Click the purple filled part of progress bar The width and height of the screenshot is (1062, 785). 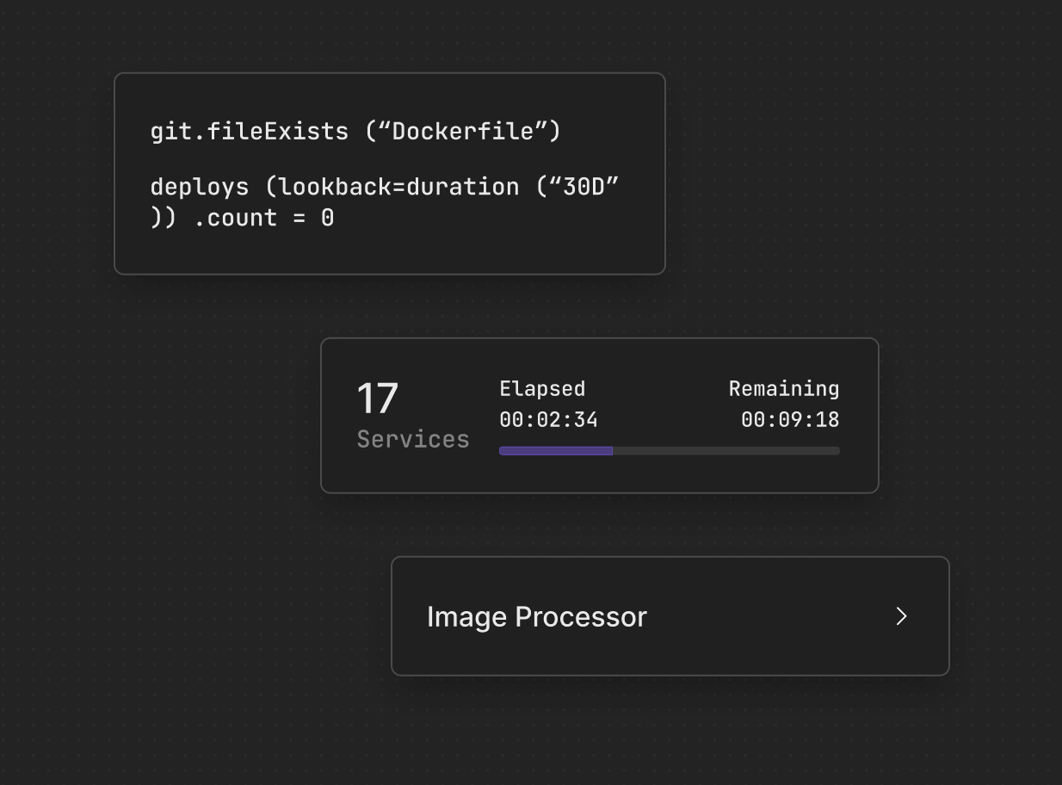[555, 451]
